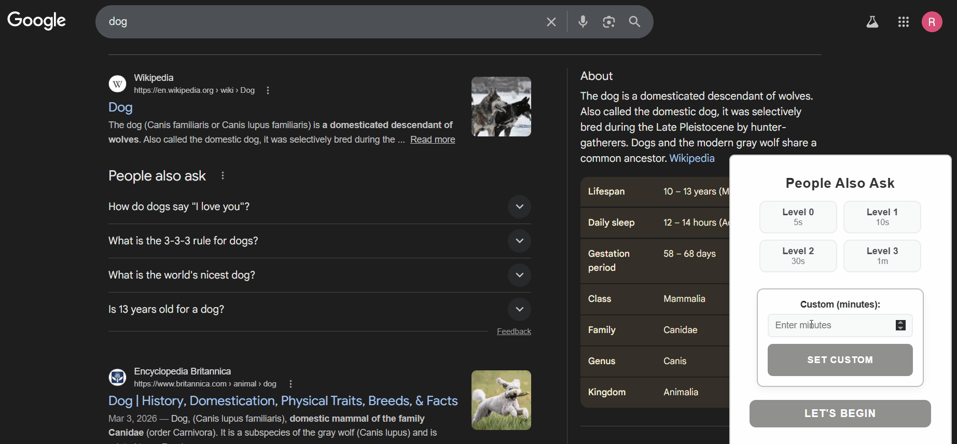Image resolution: width=957 pixels, height=444 pixels.
Task: Expand "Is 13 years old for a dog?"
Action: pyautogui.click(x=519, y=309)
